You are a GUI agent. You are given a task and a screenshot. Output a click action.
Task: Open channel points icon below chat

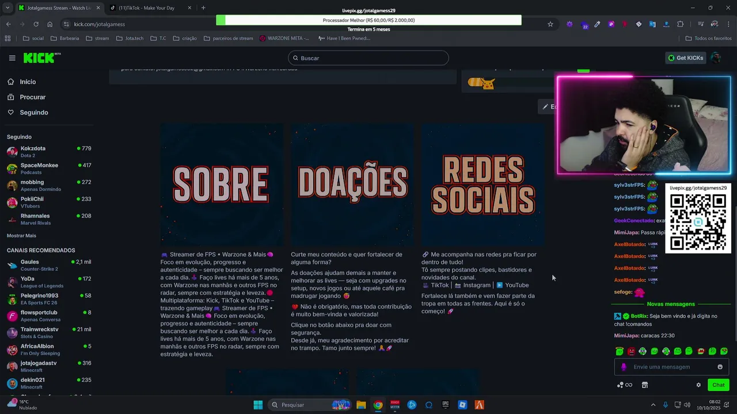tap(624, 385)
